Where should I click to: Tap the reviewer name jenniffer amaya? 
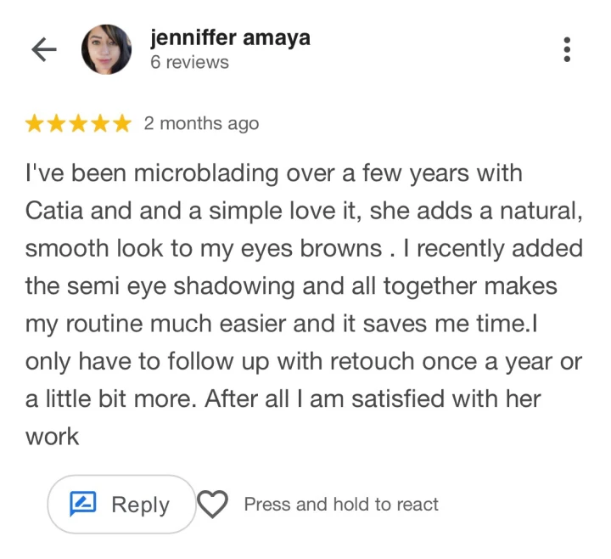229,38
